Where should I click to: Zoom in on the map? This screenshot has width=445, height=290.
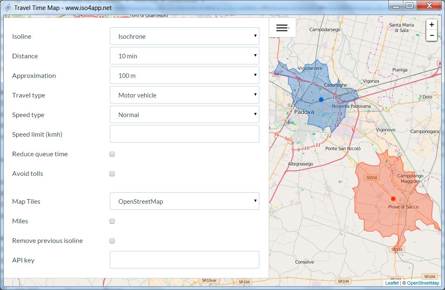coord(431,25)
